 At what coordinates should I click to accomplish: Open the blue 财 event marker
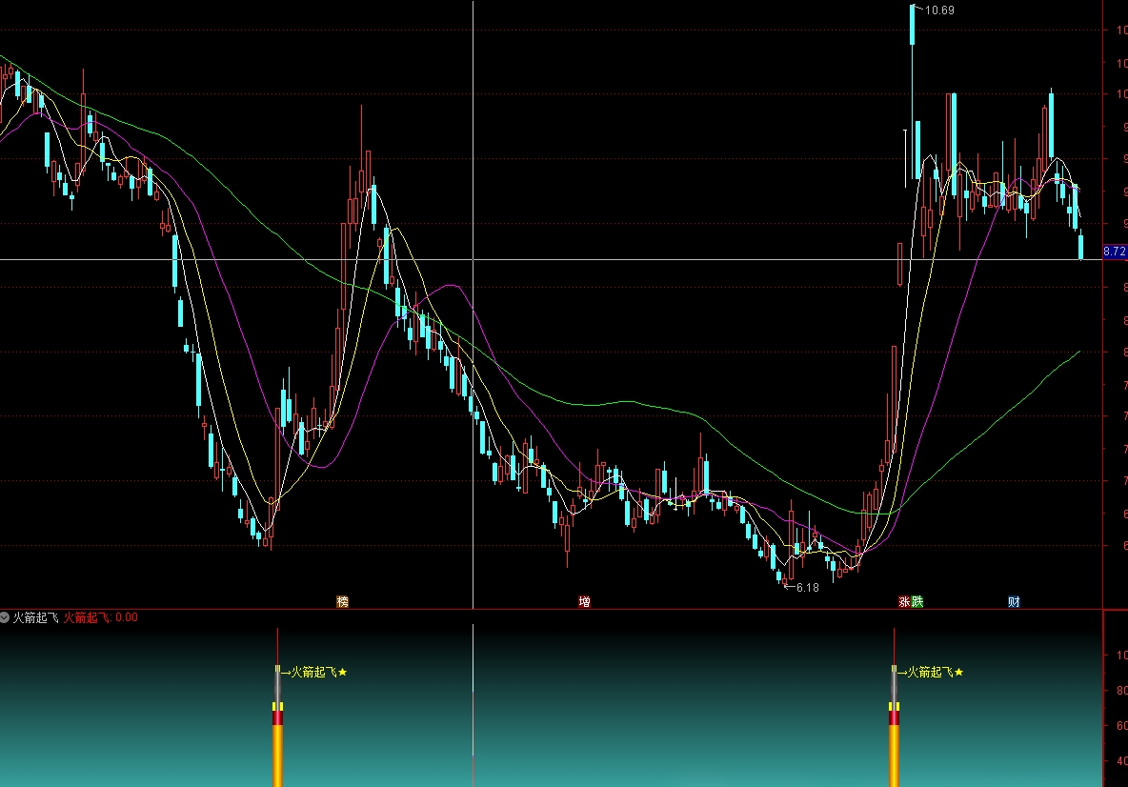(1014, 601)
